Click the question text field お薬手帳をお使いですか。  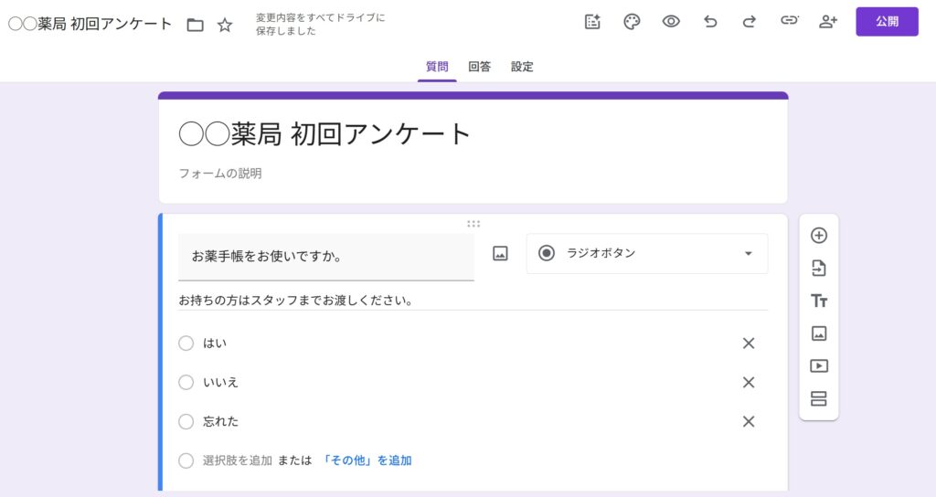pos(325,257)
